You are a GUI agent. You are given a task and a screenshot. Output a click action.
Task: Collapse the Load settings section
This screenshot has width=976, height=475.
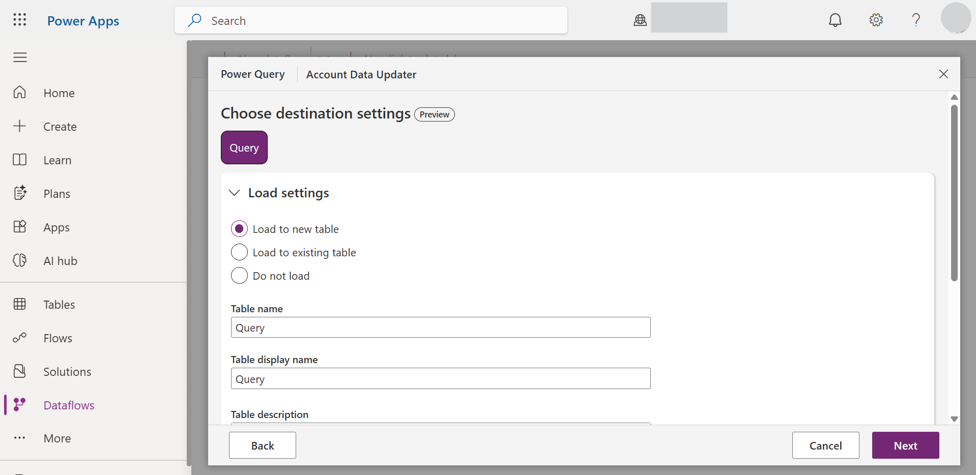[235, 193]
